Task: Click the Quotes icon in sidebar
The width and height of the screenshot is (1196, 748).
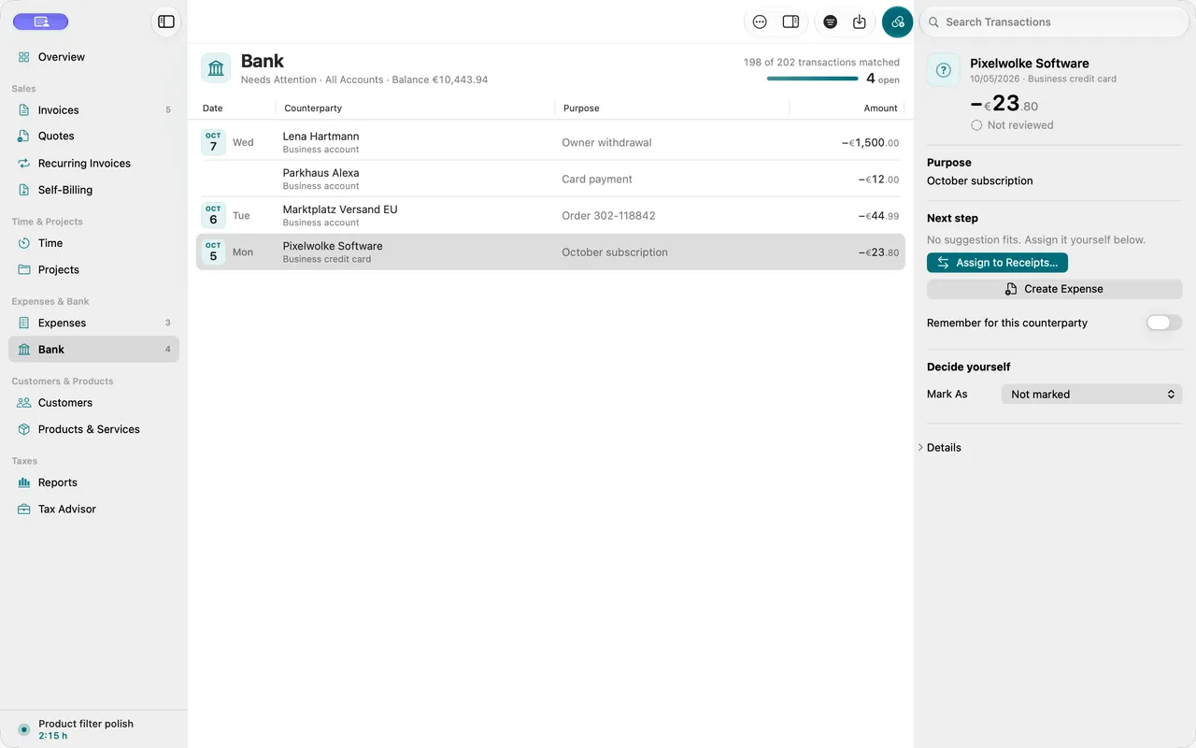Action: (x=24, y=137)
